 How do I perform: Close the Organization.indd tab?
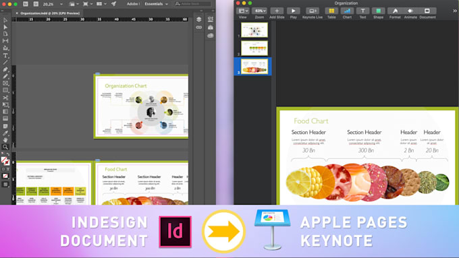click(x=17, y=13)
